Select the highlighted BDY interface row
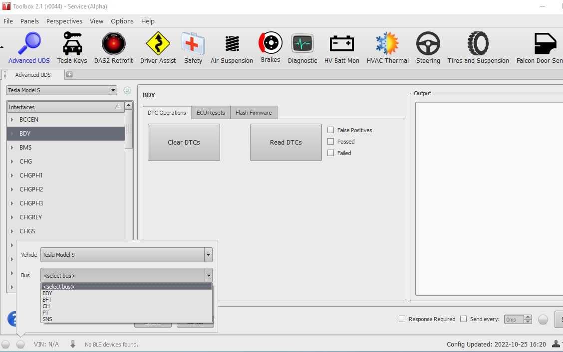The width and height of the screenshot is (563, 352). click(66, 134)
